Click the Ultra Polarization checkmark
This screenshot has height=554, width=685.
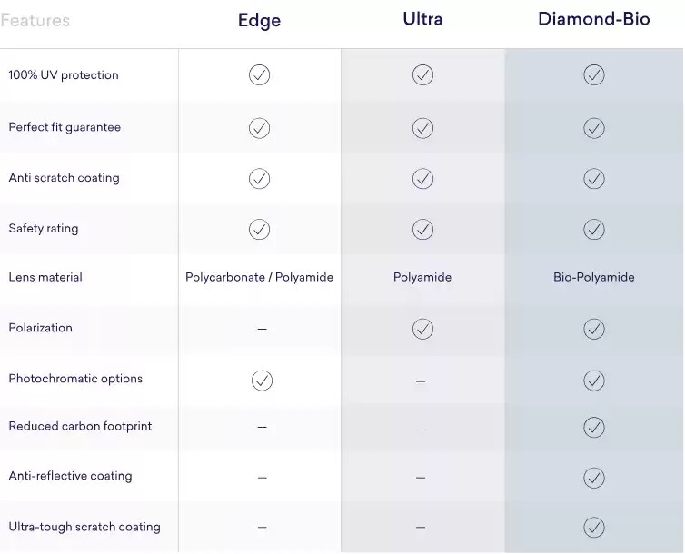pyautogui.click(x=422, y=329)
